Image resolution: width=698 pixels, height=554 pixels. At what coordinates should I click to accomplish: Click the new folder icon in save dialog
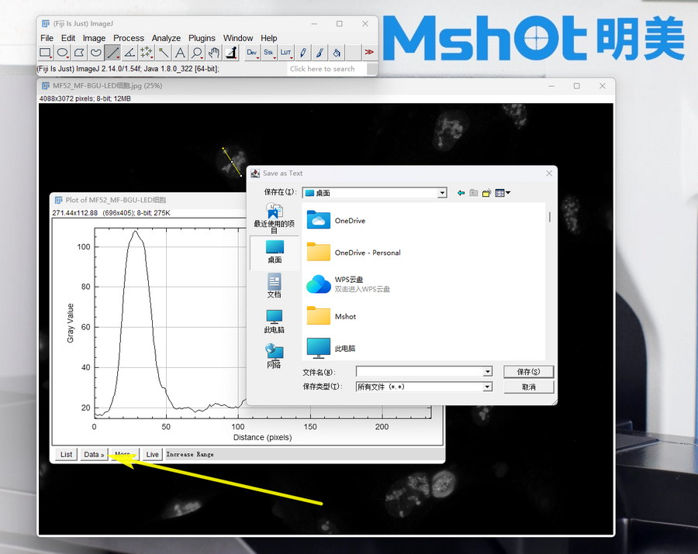(486, 193)
